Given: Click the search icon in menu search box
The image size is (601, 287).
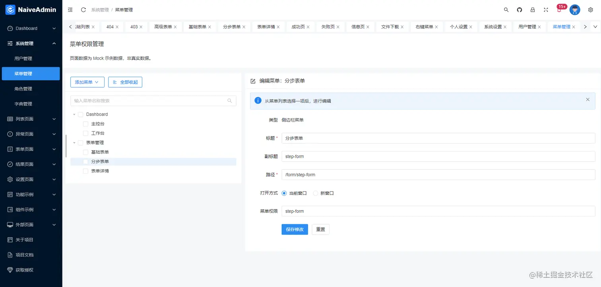Looking at the screenshot, I should tap(230, 101).
